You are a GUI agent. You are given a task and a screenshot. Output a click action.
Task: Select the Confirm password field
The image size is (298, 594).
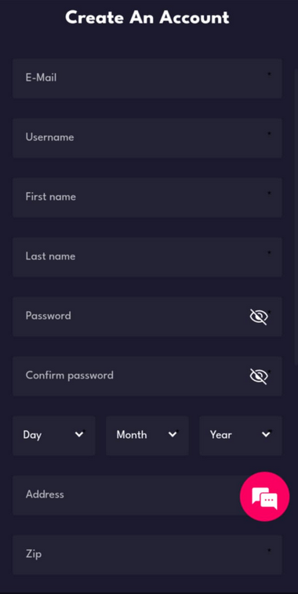point(147,376)
